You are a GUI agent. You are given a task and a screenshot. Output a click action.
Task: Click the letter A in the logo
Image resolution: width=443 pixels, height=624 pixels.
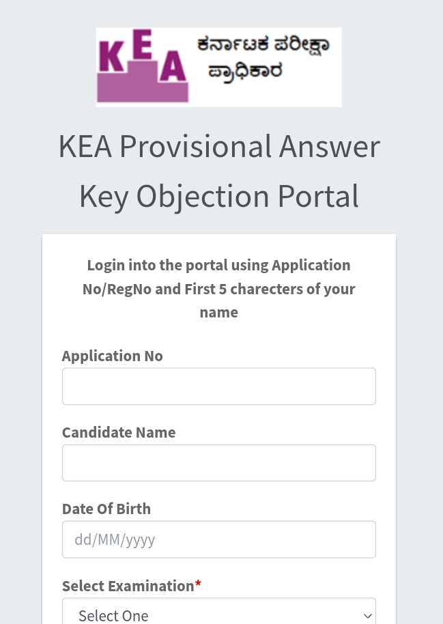tap(173, 66)
